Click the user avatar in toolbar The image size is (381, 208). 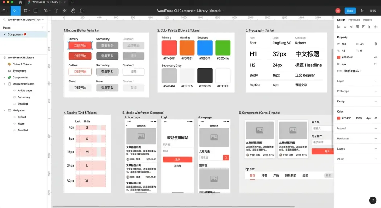(338, 11)
